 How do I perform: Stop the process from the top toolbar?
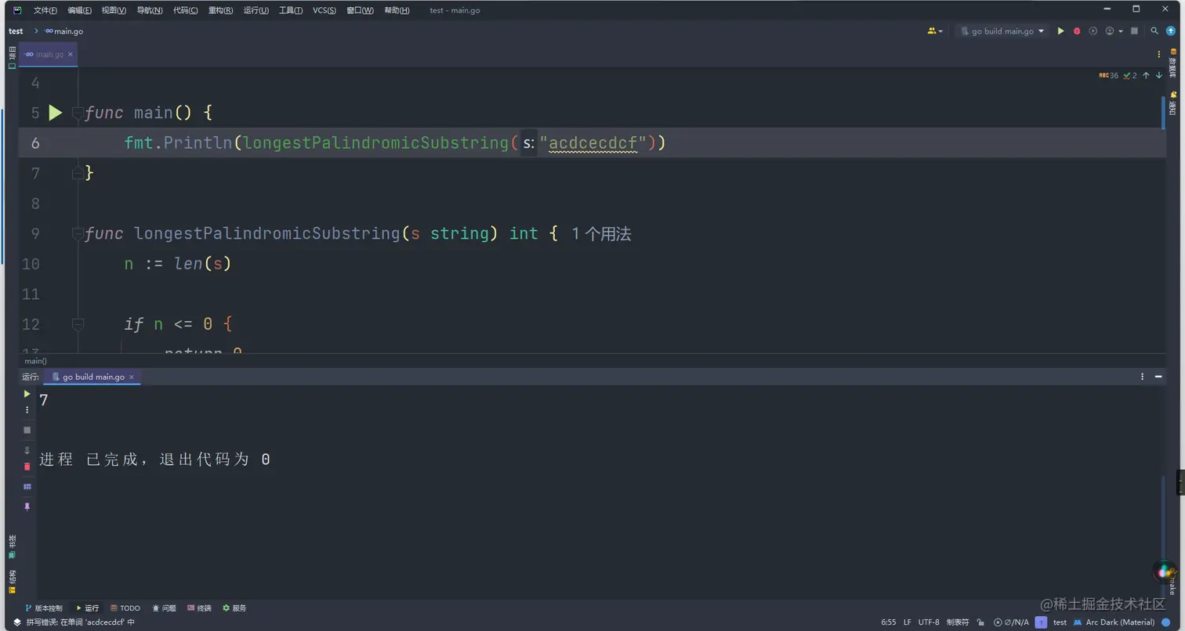[x=1134, y=31]
